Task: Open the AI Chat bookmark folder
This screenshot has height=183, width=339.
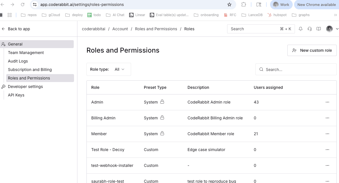Action: click(115, 15)
